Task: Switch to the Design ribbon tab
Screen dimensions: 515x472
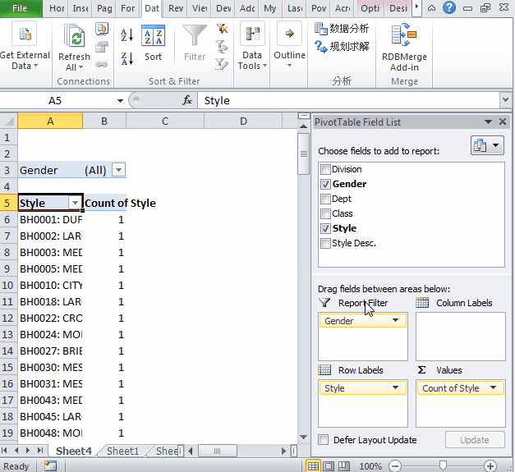Action: pos(398,8)
